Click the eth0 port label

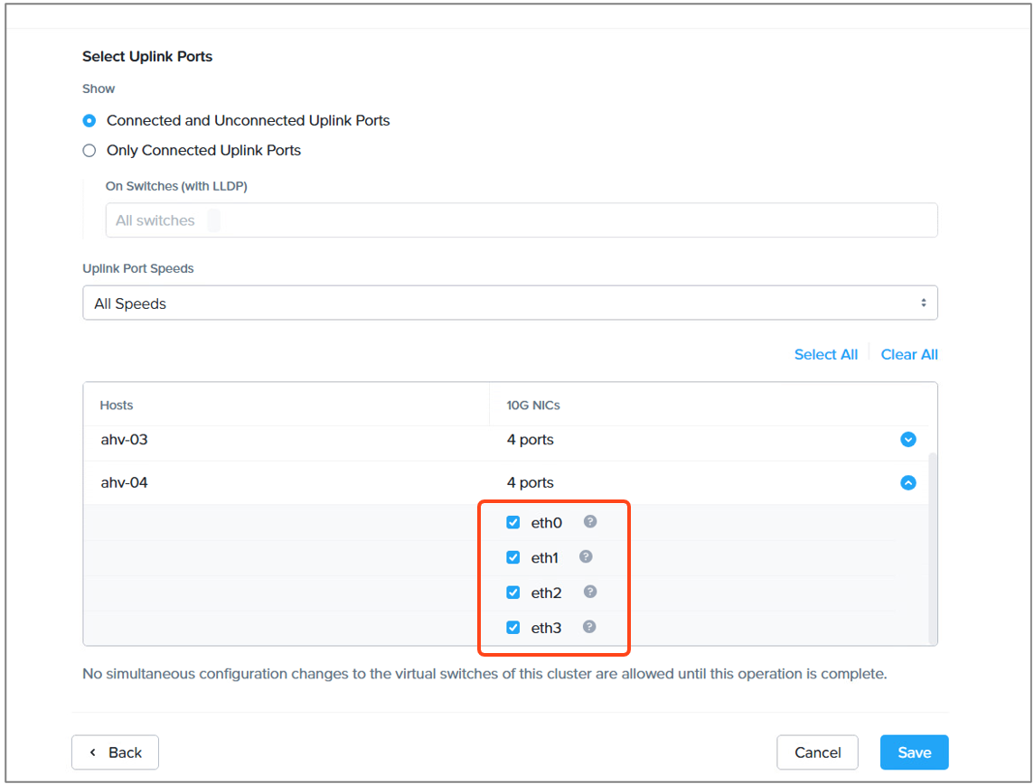547,522
